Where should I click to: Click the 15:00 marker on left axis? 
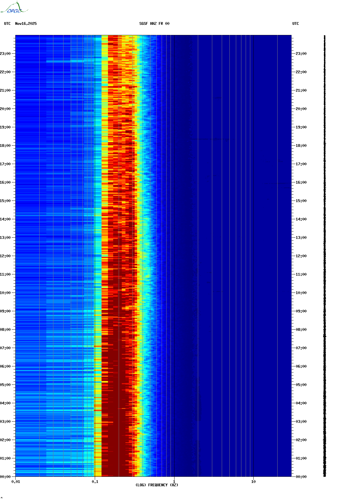[5, 201]
